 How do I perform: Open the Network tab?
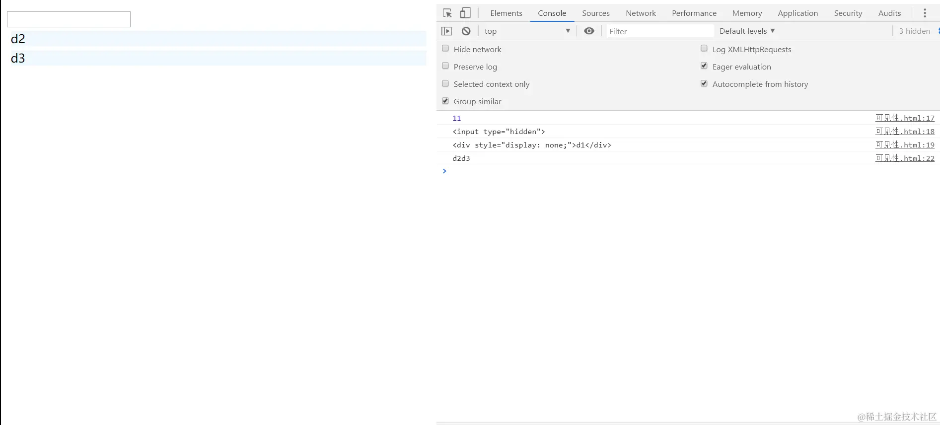click(x=641, y=13)
